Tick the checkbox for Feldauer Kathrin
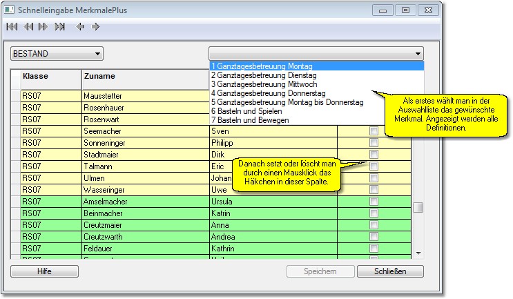Image resolution: width=513 pixels, height=299 pixels. (x=374, y=249)
